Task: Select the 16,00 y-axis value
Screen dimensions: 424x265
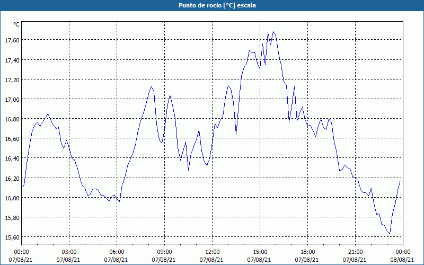Action: (12, 198)
